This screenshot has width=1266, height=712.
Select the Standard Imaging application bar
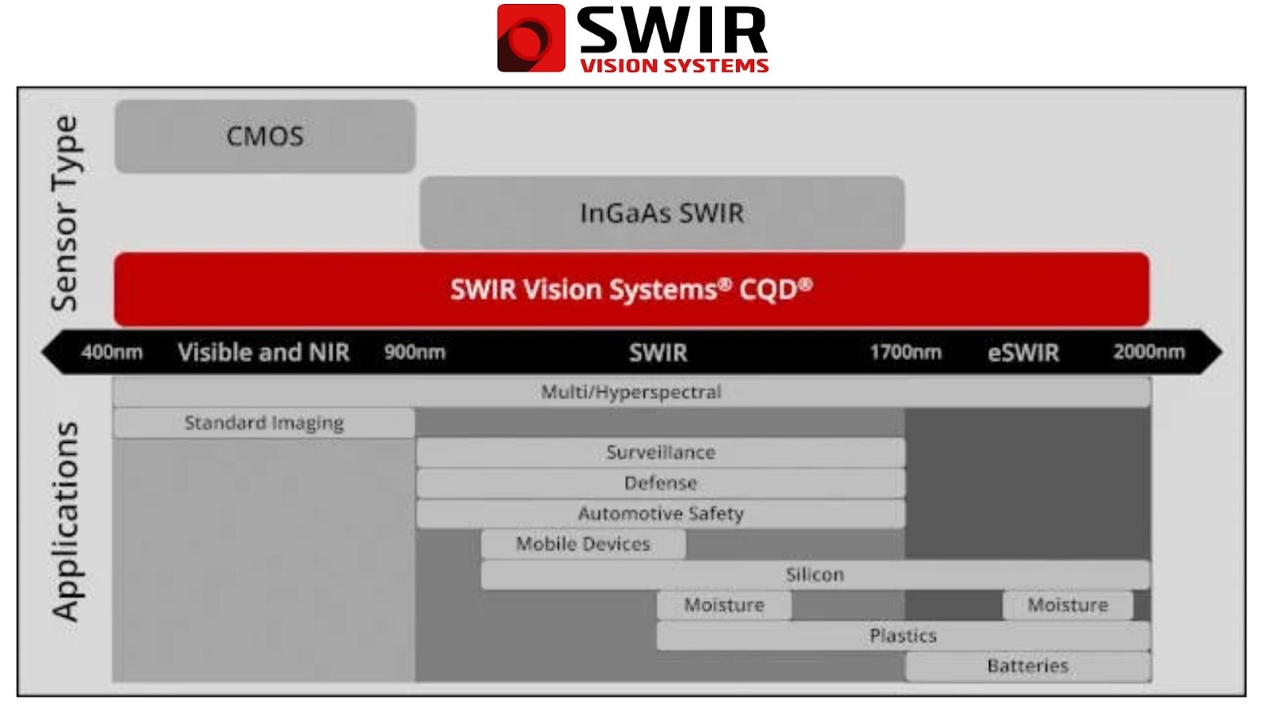click(264, 423)
